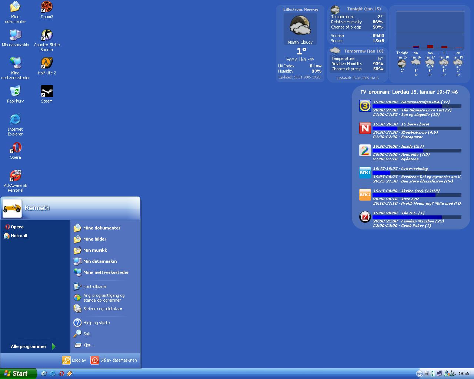The width and height of the screenshot is (474, 379).
Task: Click the Logg av button
Action: tap(74, 360)
